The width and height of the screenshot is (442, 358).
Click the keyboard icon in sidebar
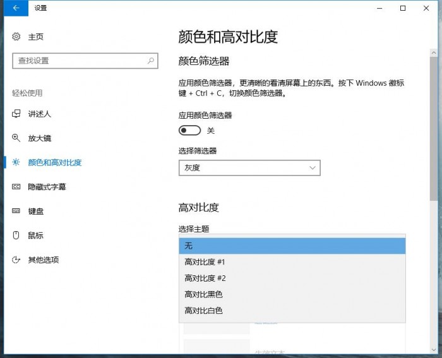16,211
